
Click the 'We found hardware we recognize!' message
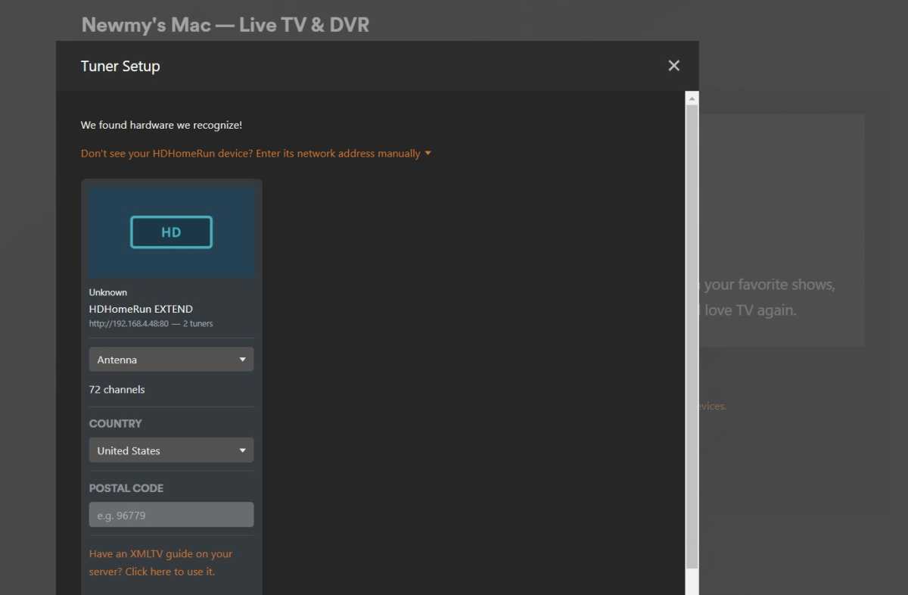pyautogui.click(x=161, y=125)
